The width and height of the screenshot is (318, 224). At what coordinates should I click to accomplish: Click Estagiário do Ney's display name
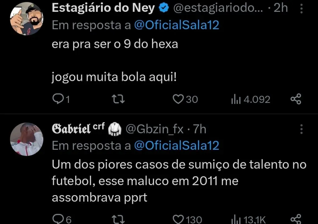103,7
